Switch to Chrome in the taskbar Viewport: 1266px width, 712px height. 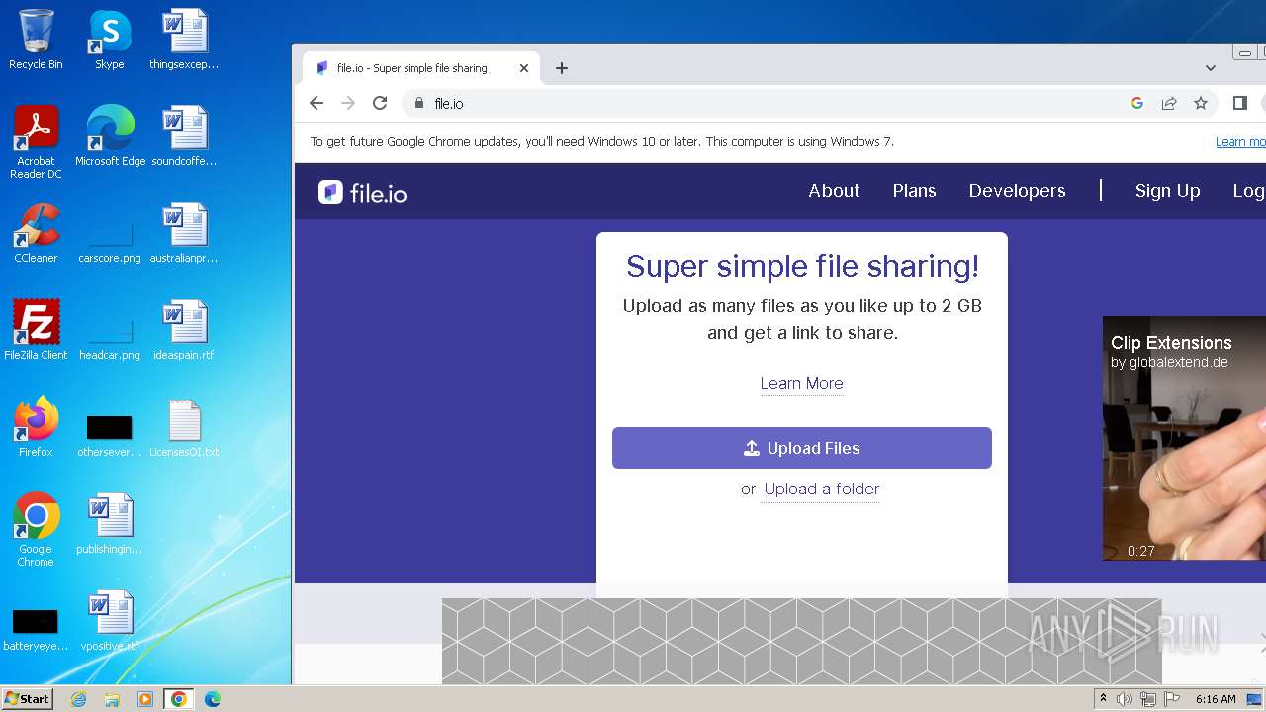(179, 699)
